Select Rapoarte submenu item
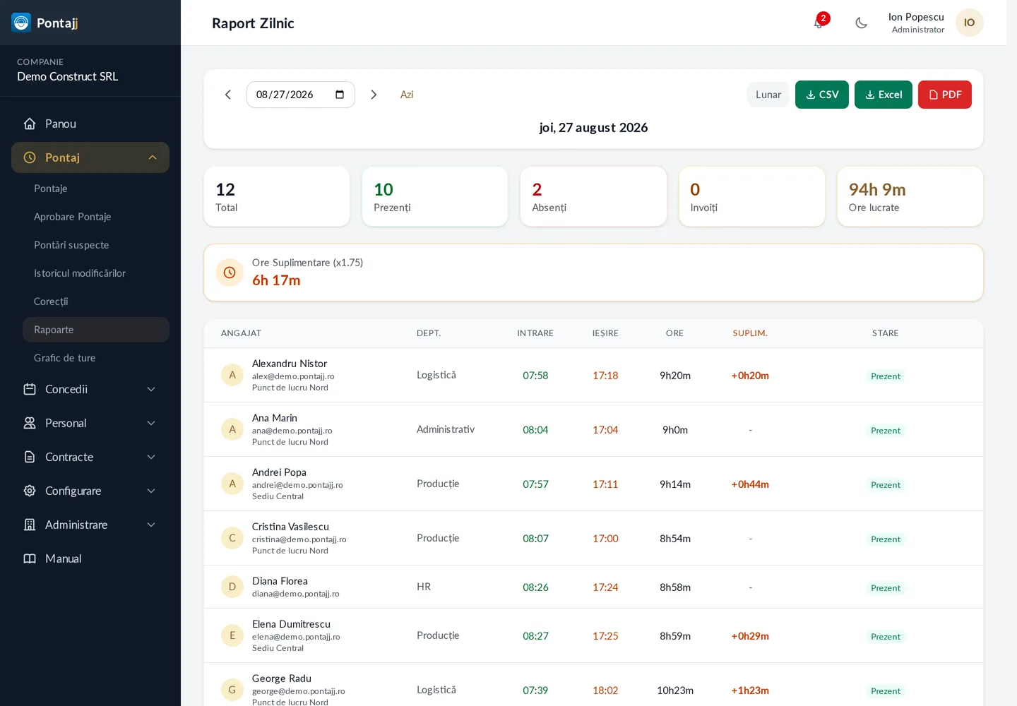The image size is (1017, 706). pyautogui.click(x=96, y=330)
